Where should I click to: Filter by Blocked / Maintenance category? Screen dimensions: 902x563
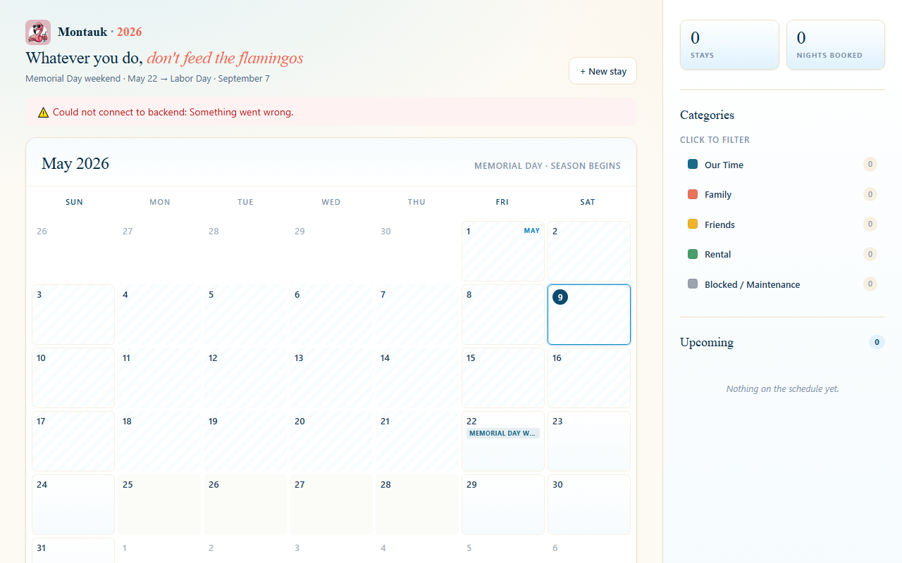(782, 284)
